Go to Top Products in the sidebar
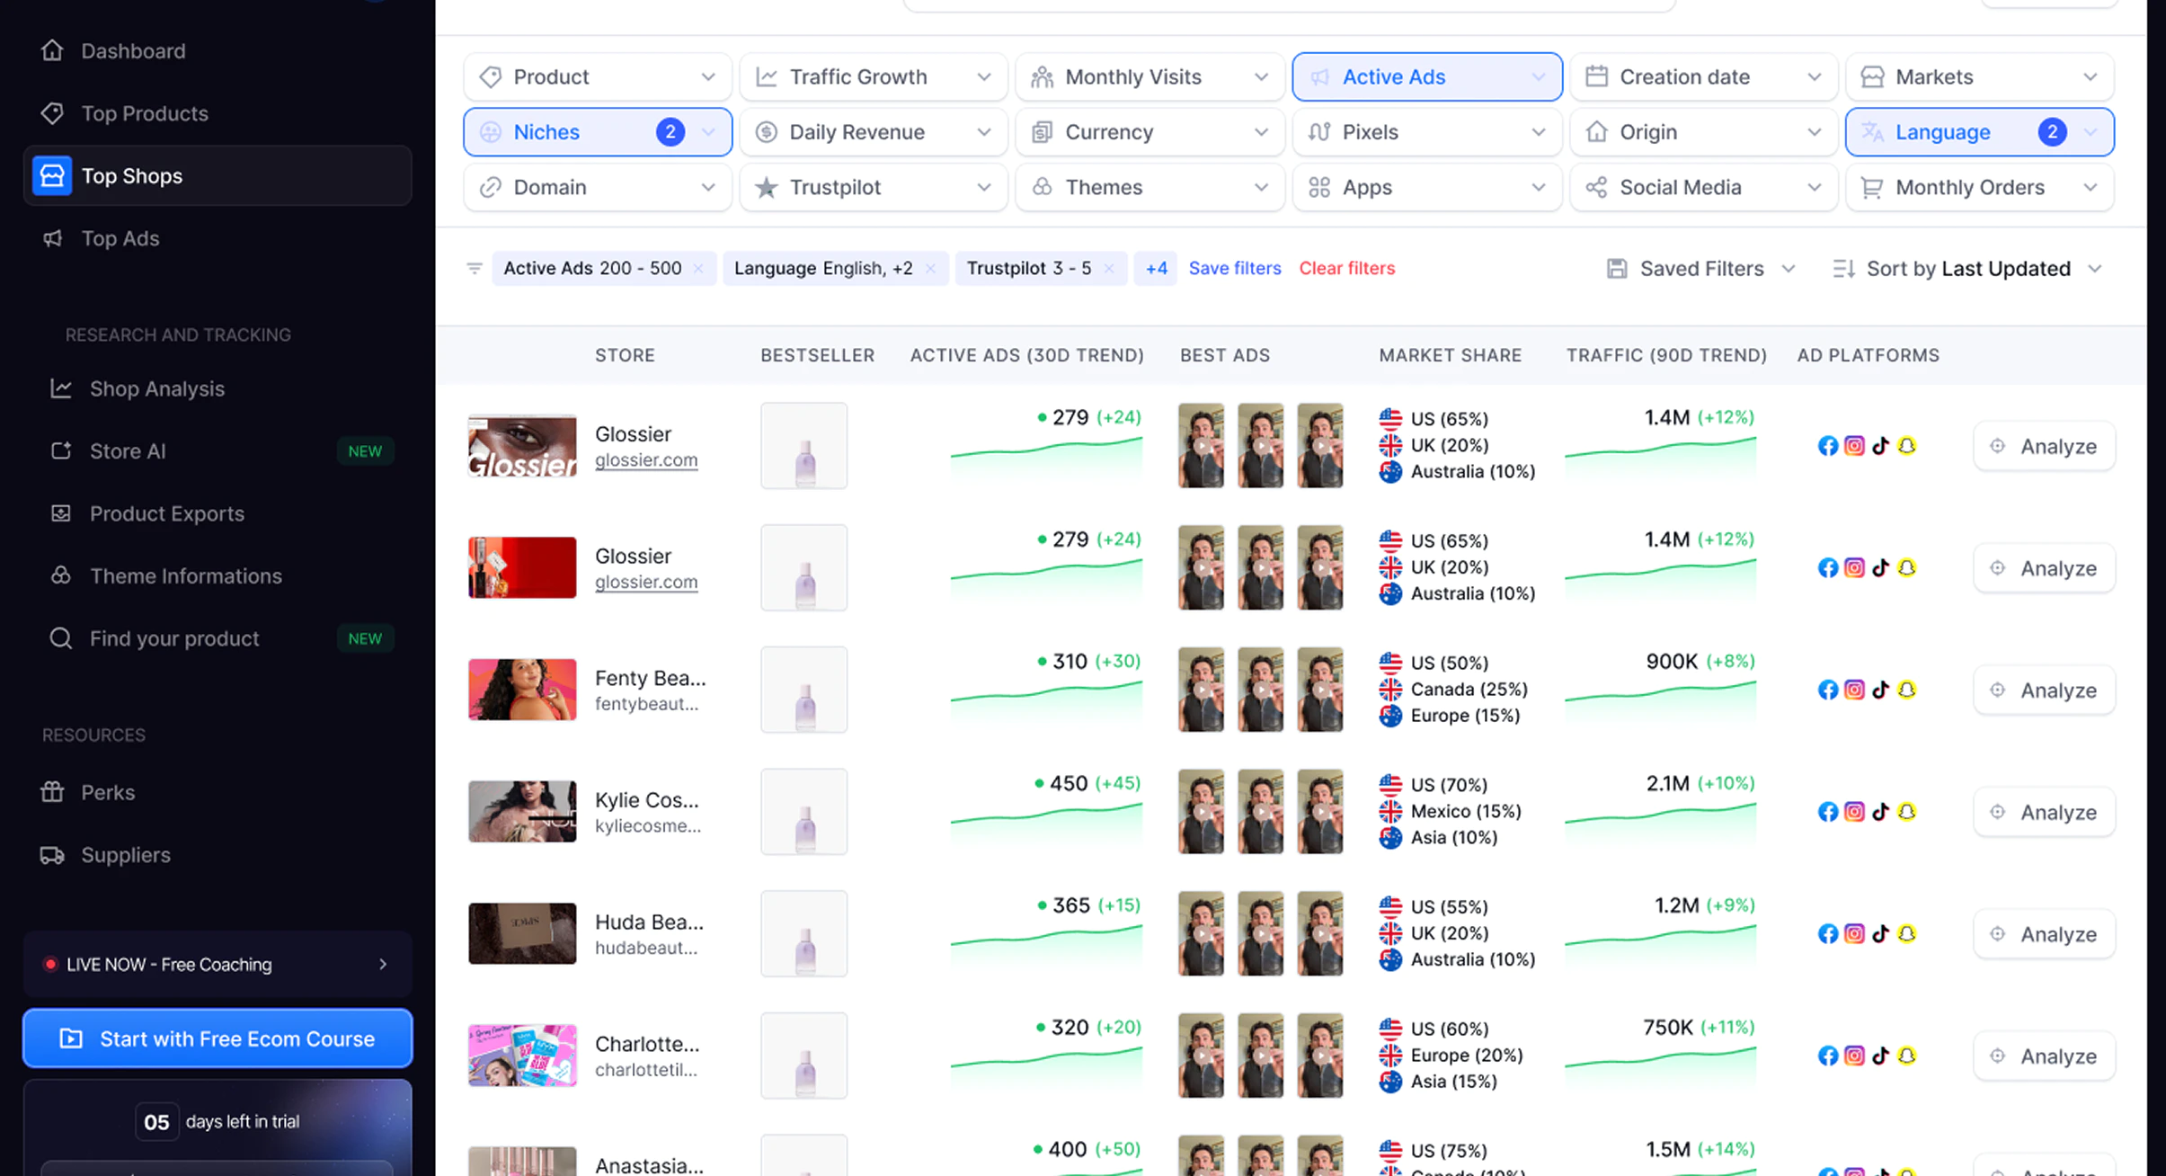Viewport: 2166px width, 1176px height. (144, 113)
